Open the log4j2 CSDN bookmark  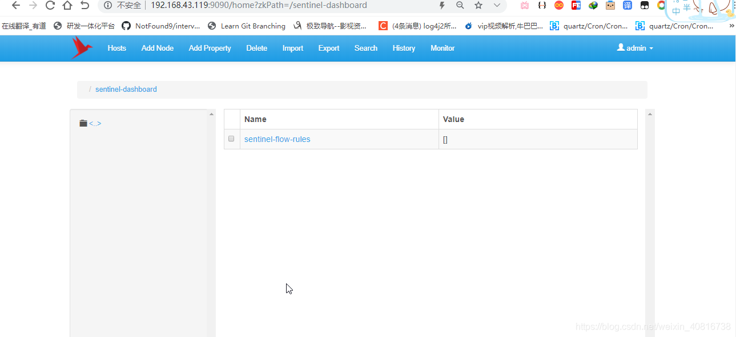tap(417, 26)
